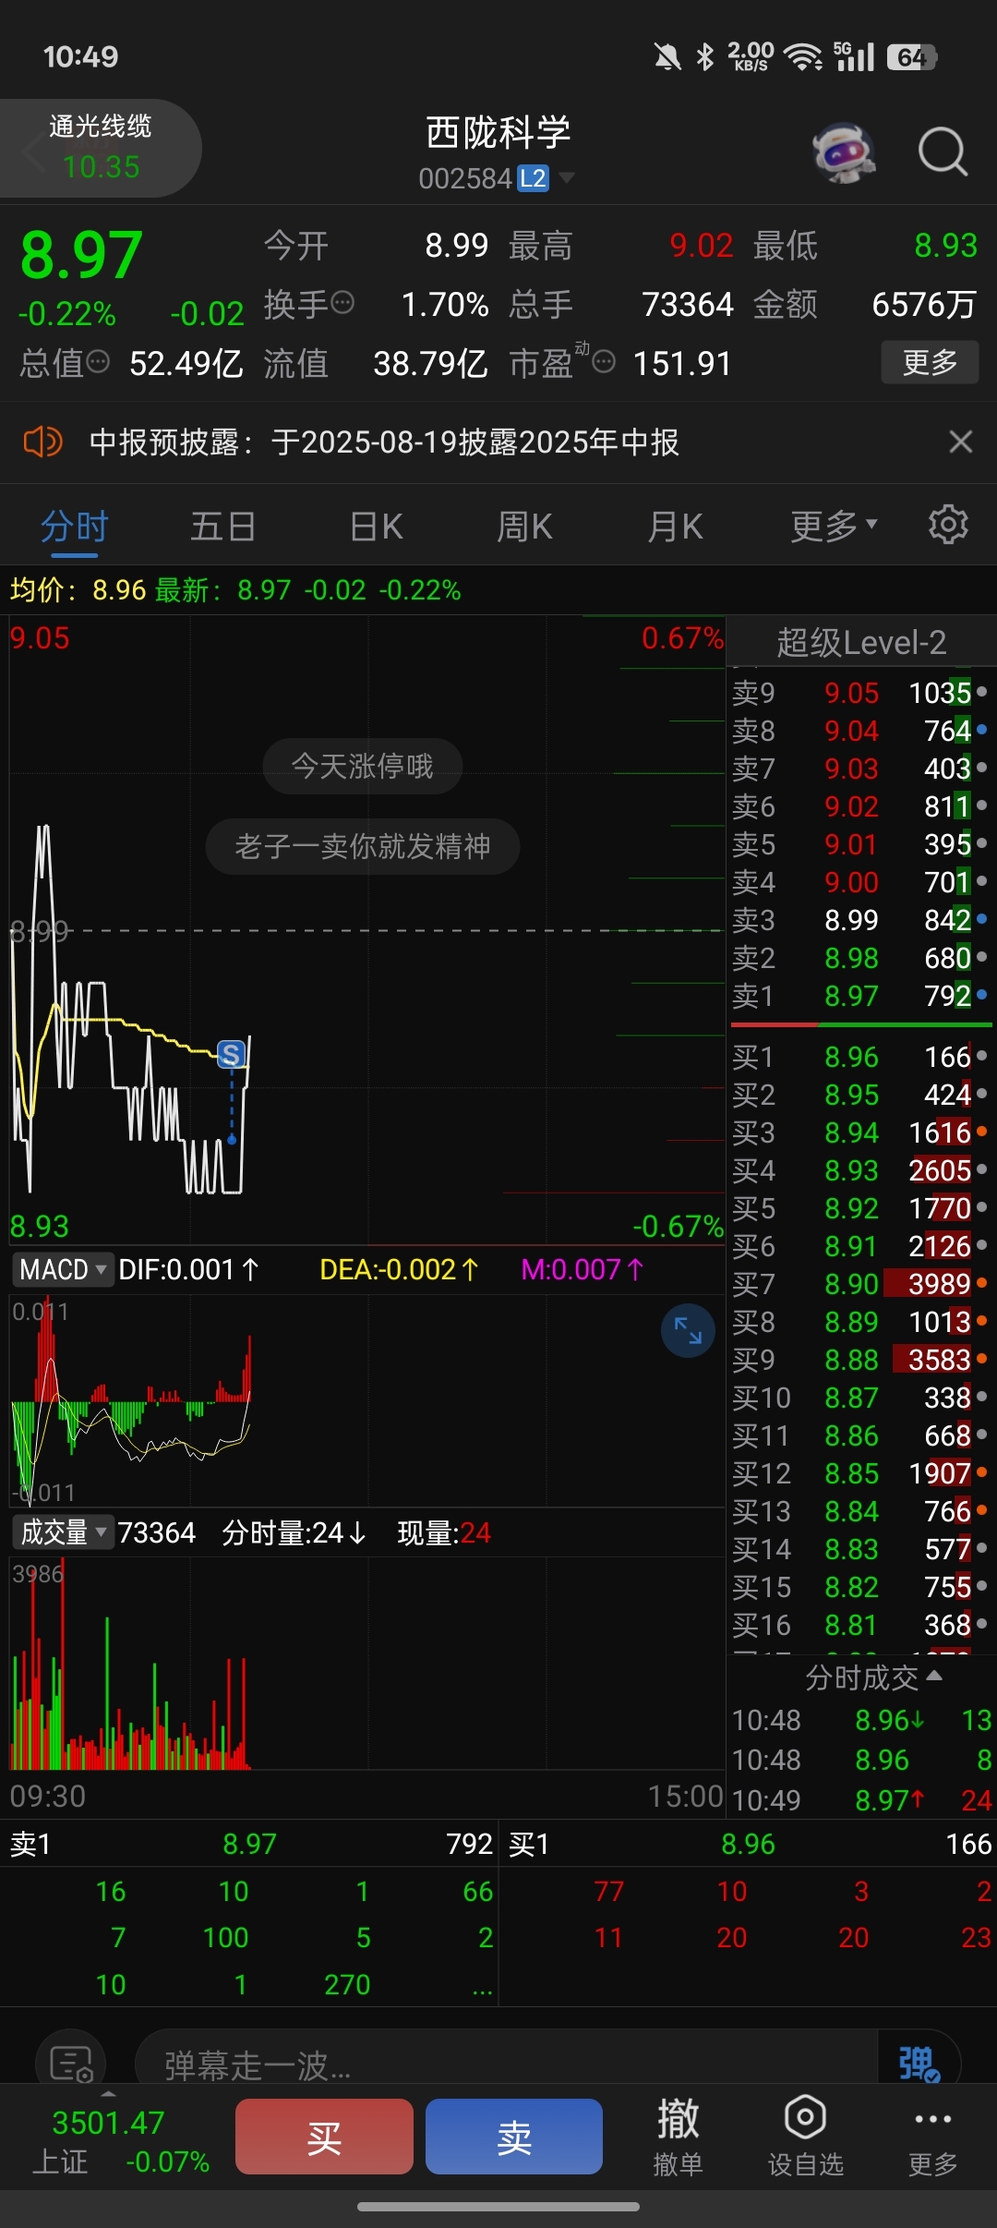Focus the 弹幕走一波 comment input

coord(506,2065)
